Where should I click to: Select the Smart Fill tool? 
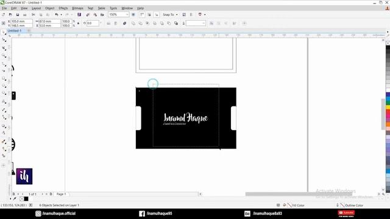(4, 156)
